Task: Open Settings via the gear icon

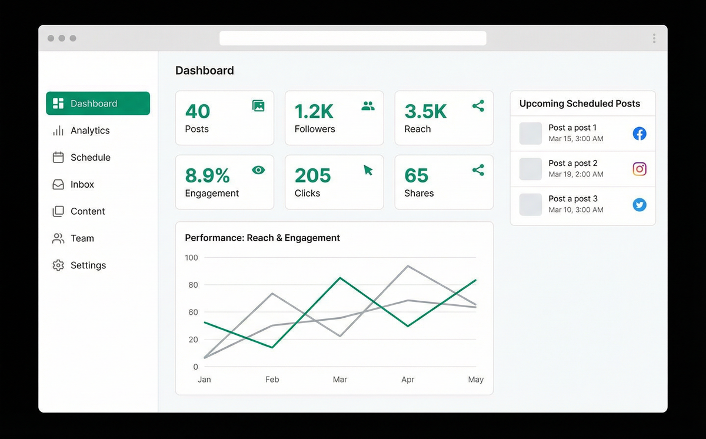Action: click(x=58, y=265)
